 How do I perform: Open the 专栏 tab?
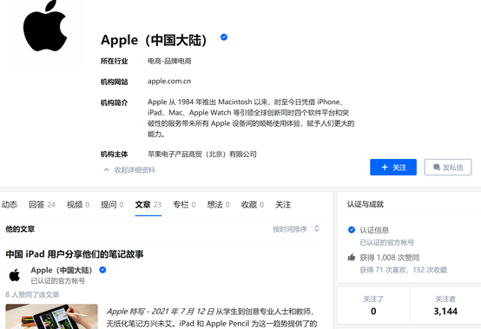click(x=184, y=205)
